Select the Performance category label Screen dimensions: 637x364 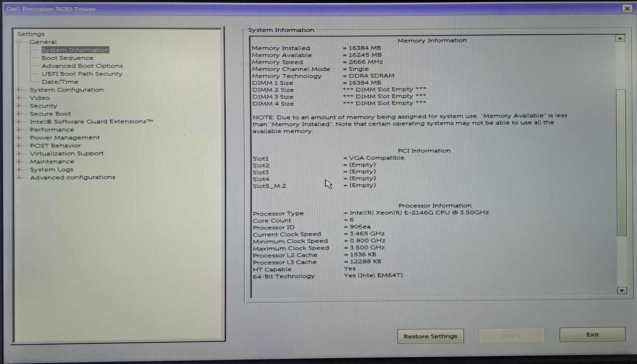[x=52, y=129]
